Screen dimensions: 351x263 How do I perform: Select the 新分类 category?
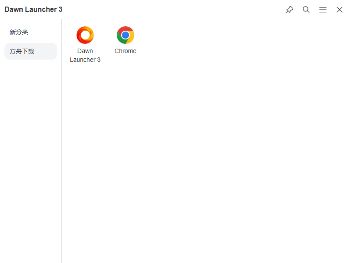tap(31, 32)
